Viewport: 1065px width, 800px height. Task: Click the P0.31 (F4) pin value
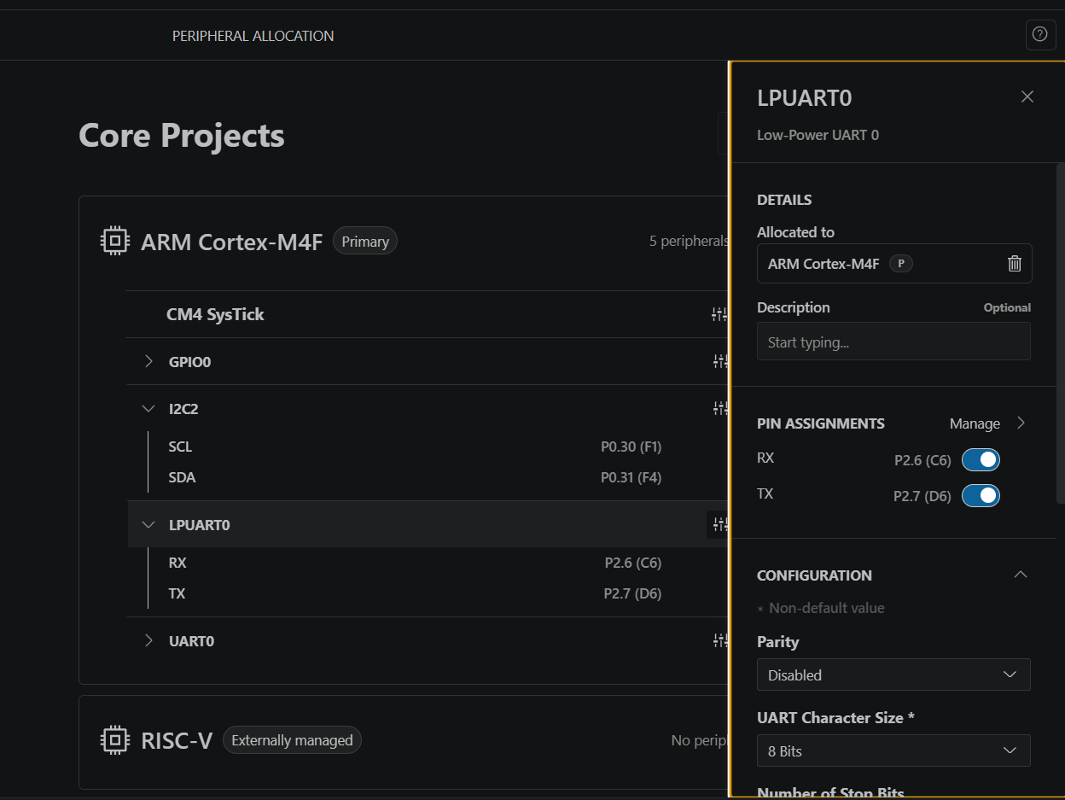click(631, 477)
